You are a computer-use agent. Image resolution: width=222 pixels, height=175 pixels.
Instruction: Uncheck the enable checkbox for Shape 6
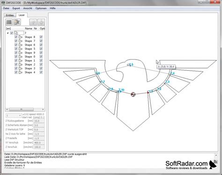click(x=16, y=45)
